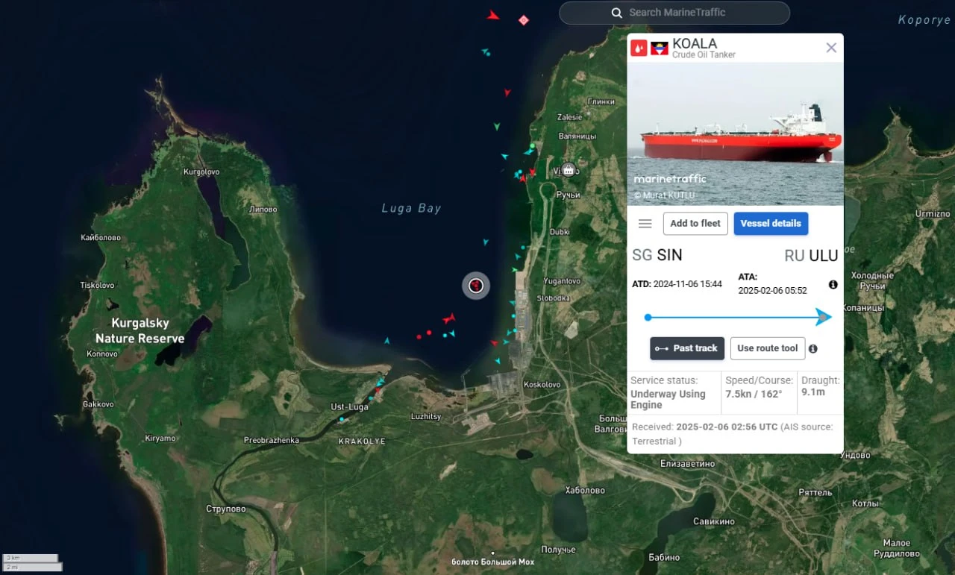Click the RU ULU destination port link
The image size is (955, 575).
pyautogui.click(x=811, y=255)
